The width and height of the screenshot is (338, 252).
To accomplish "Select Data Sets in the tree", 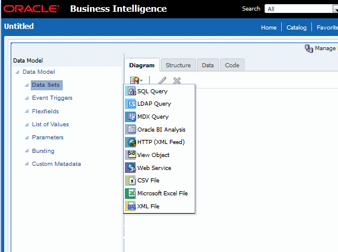I will tap(47, 85).
